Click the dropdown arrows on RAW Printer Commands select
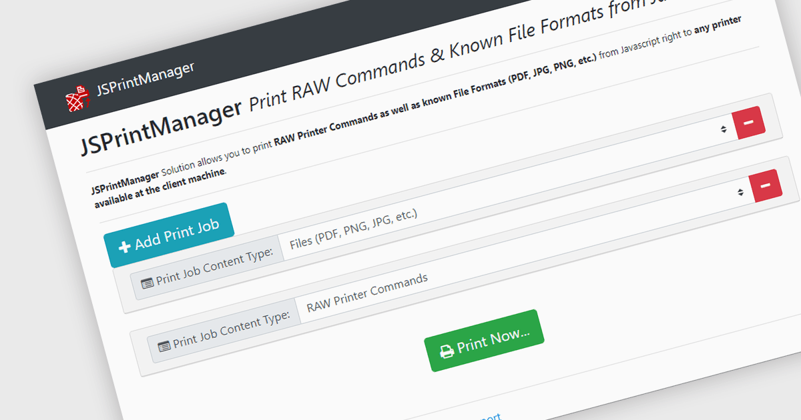Screen dimensions: 801x420 [x=740, y=192]
